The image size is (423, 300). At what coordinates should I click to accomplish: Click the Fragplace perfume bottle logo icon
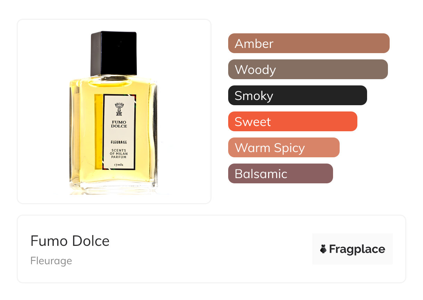click(323, 249)
